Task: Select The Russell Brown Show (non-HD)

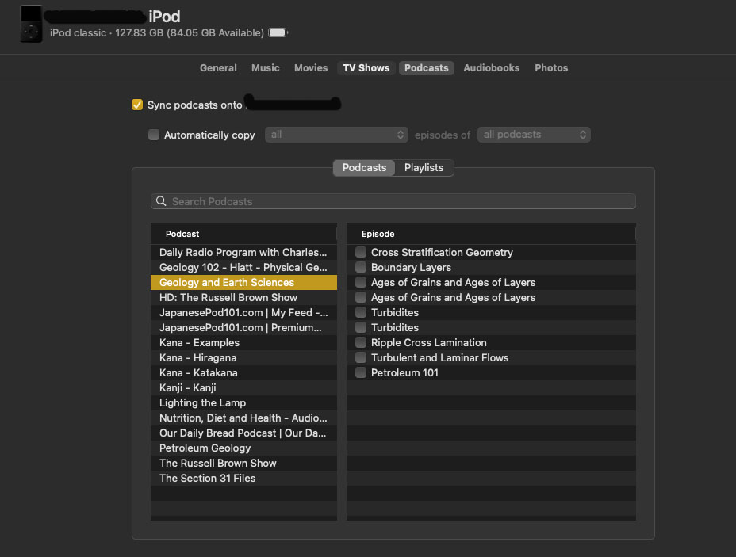Action: tap(243, 463)
